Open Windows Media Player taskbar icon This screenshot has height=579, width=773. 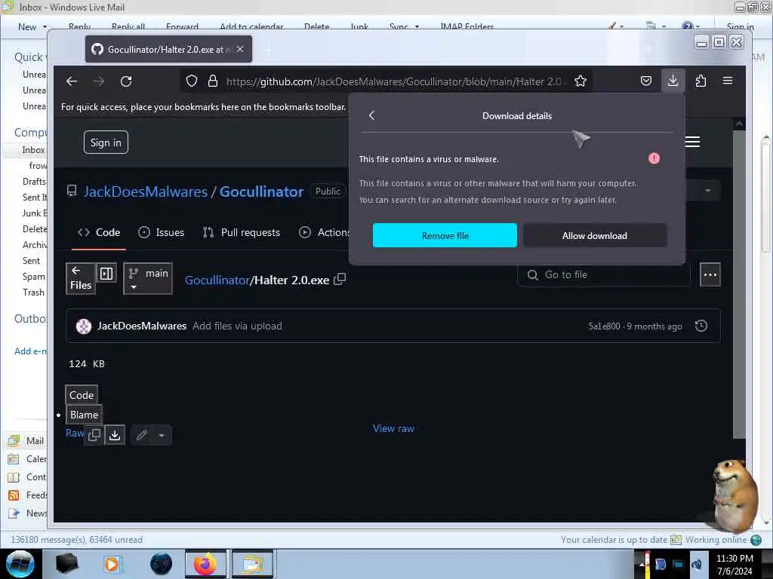point(112,564)
